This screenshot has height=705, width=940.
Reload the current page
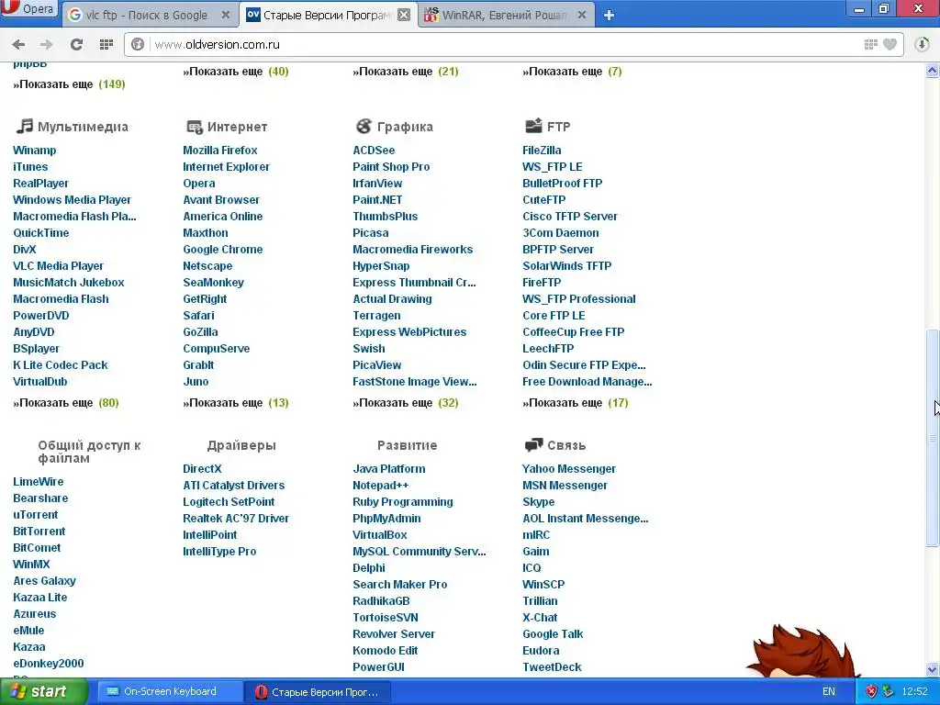pyautogui.click(x=76, y=44)
